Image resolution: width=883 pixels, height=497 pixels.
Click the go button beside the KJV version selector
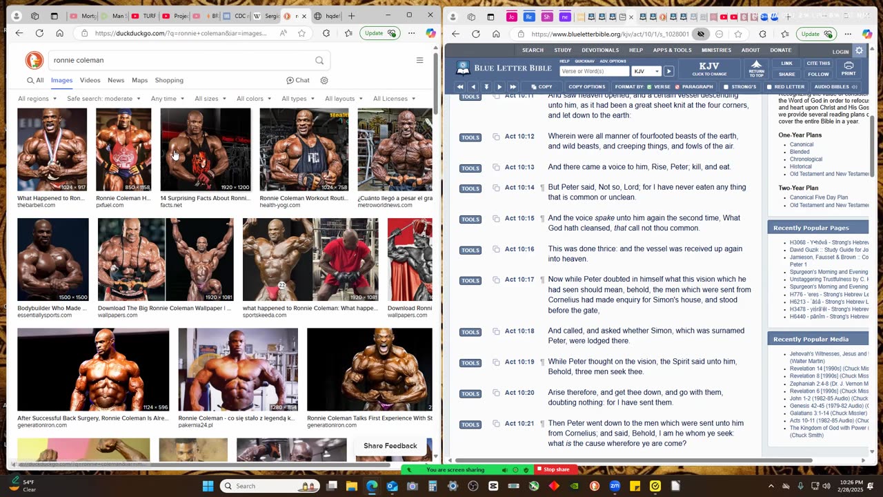point(668,71)
